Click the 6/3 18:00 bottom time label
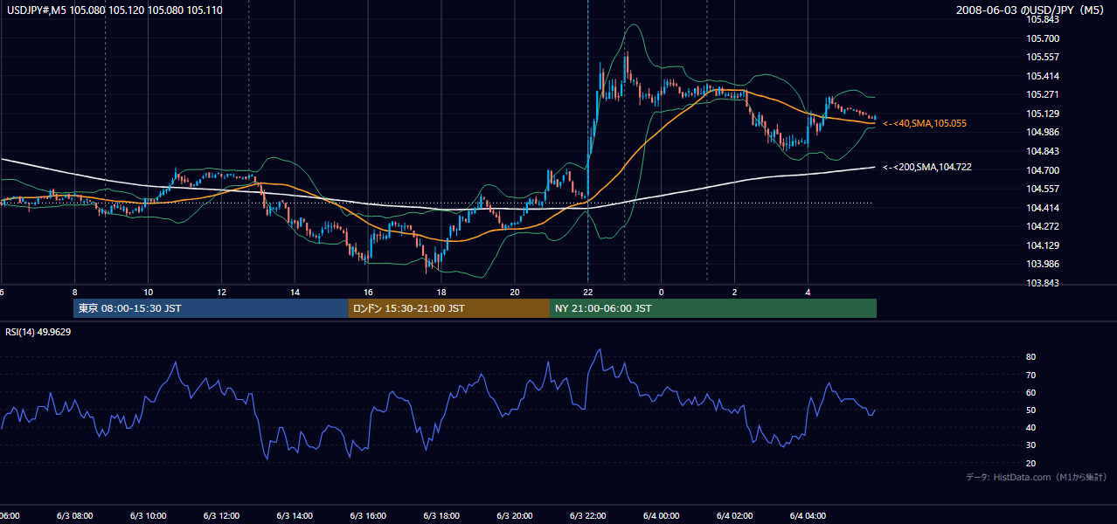The image size is (1117, 524). 441,516
